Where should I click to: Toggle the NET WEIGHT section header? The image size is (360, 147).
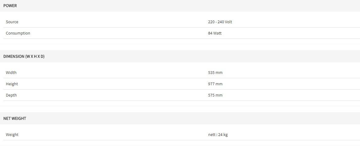coord(180,119)
